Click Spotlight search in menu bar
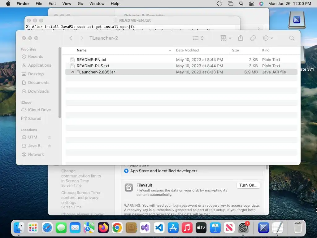The height and width of the screenshot is (238, 317). coord(241,4)
